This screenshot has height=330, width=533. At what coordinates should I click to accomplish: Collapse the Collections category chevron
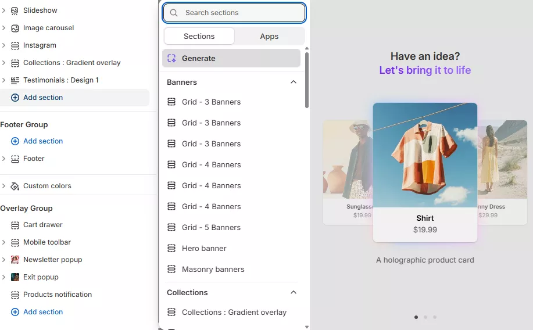[x=294, y=292]
